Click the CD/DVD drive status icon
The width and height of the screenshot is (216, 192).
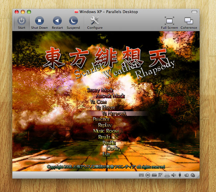click(x=148, y=175)
